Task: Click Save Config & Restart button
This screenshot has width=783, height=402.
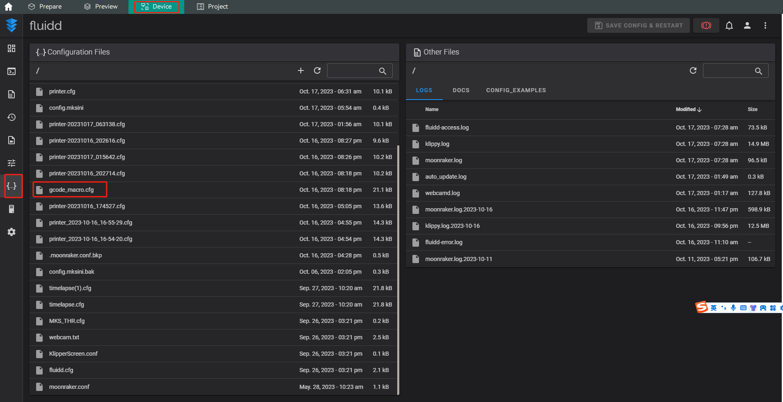Action: pos(639,25)
